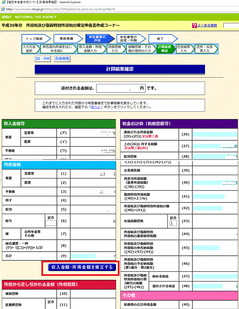Click the yellow question mark help icon
The width and height of the screenshot is (239, 309).
194,26
